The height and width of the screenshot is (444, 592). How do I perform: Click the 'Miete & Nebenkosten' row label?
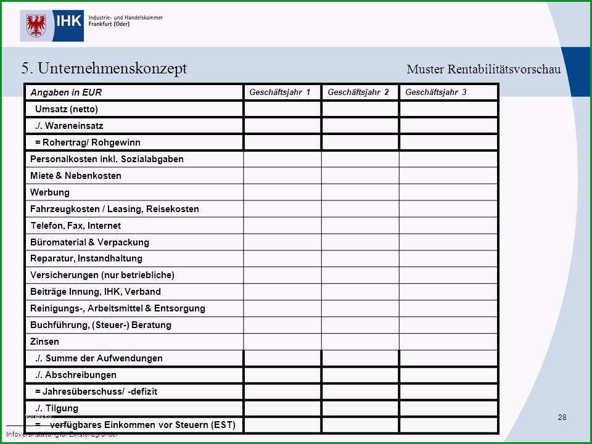(76, 176)
